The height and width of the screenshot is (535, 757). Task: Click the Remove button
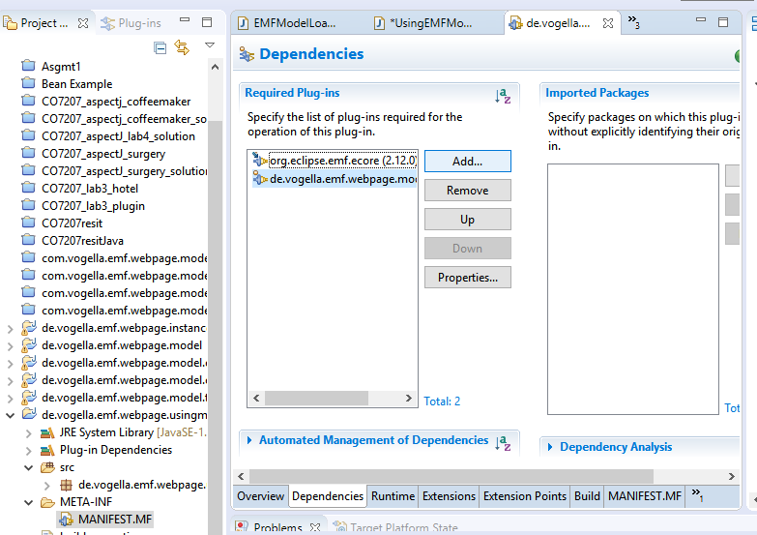tap(467, 191)
